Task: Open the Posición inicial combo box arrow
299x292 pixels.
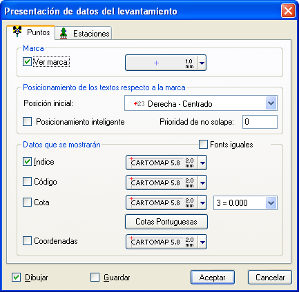Action: tap(271, 103)
